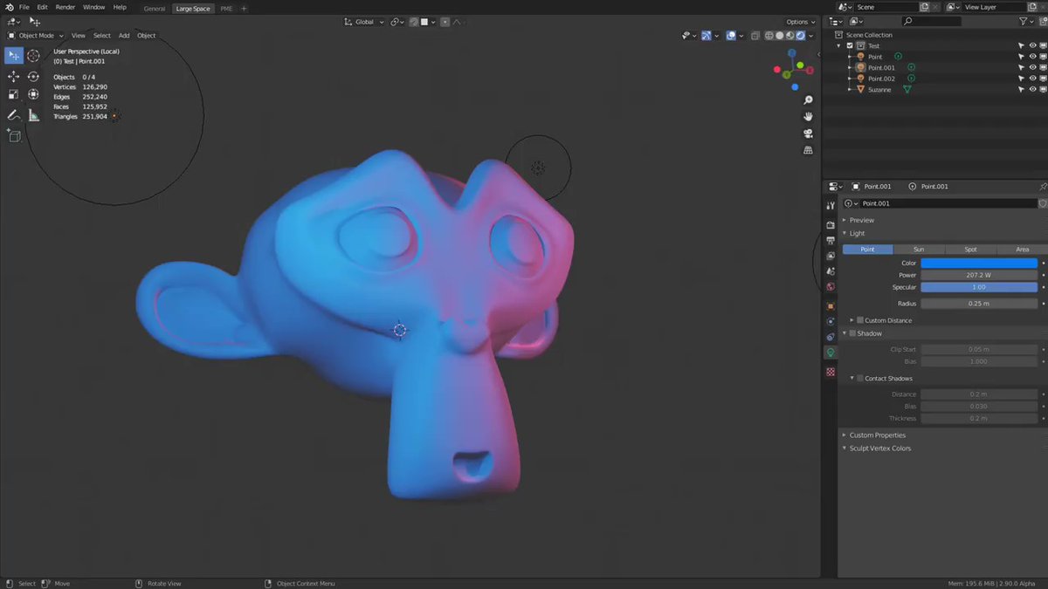Set light type to Sun
Viewport: 1048px width, 589px height.
click(x=919, y=250)
